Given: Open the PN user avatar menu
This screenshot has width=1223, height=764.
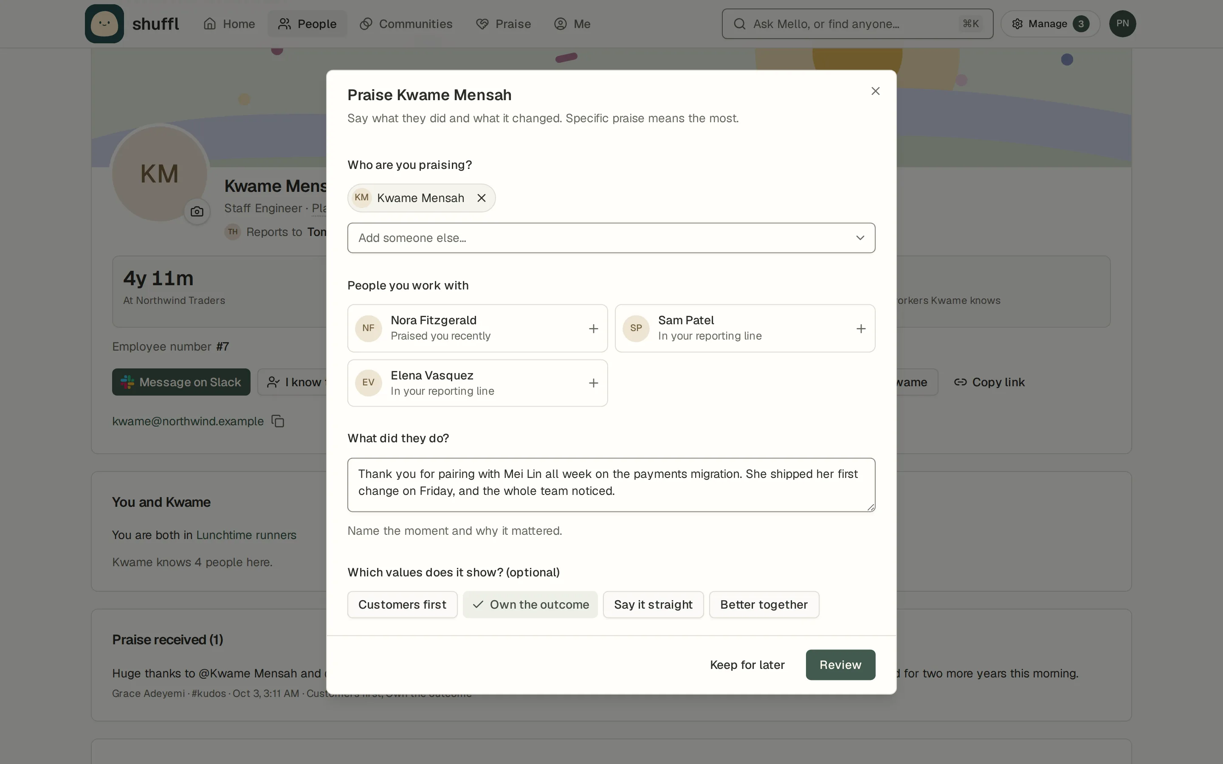Looking at the screenshot, I should (1122, 24).
